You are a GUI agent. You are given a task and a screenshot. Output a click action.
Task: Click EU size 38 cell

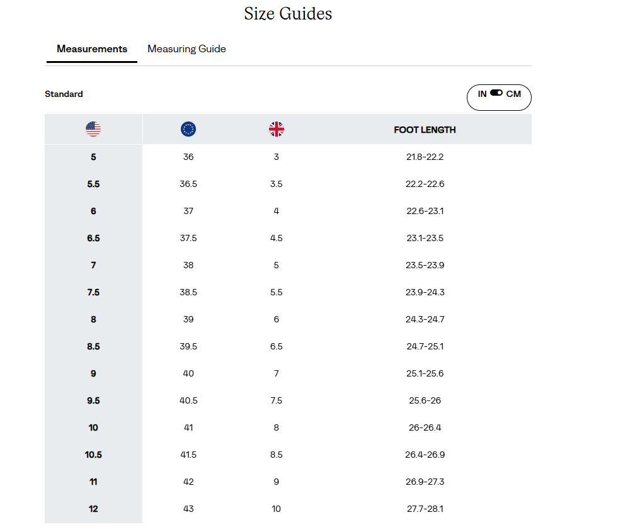pos(188,265)
